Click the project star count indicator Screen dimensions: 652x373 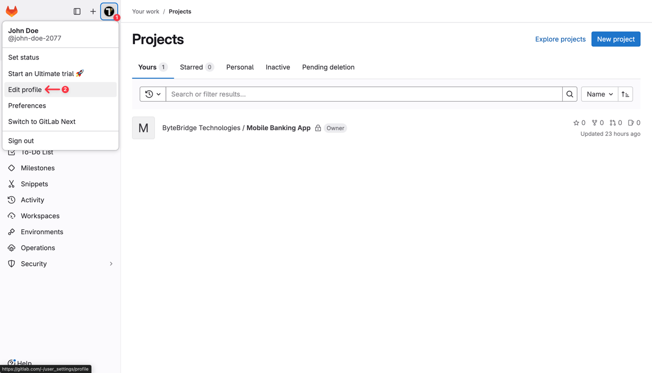[x=579, y=122]
